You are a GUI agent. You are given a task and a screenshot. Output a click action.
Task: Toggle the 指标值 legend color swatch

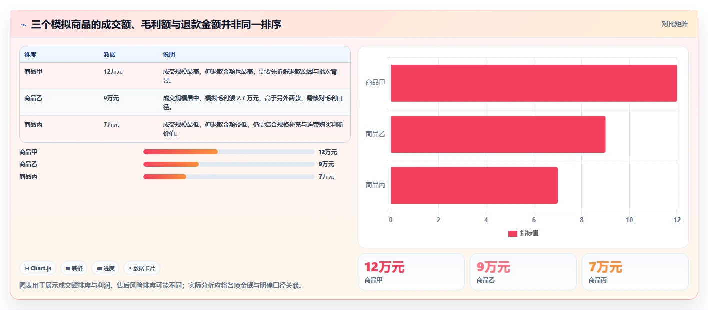tap(513, 234)
